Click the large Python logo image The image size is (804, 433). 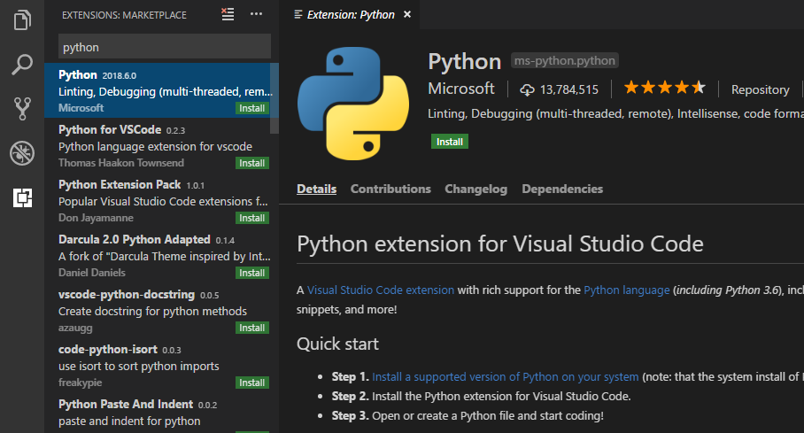(353, 104)
